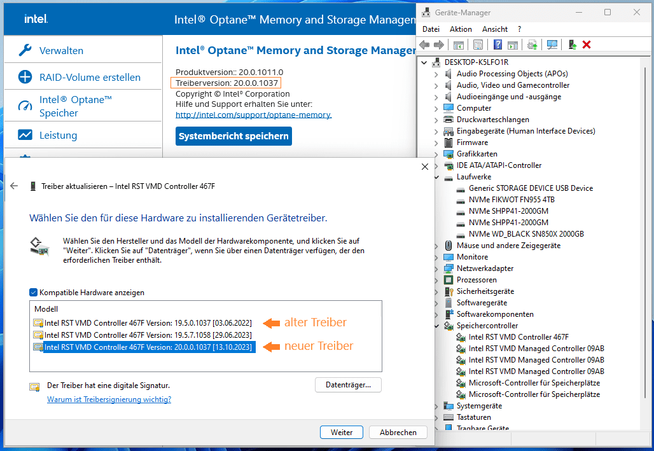The width and height of the screenshot is (654, 451).
Task: Click the mouse icon of Mäuse und andere Zeigegeräte
Action: (x=449, y=246)
